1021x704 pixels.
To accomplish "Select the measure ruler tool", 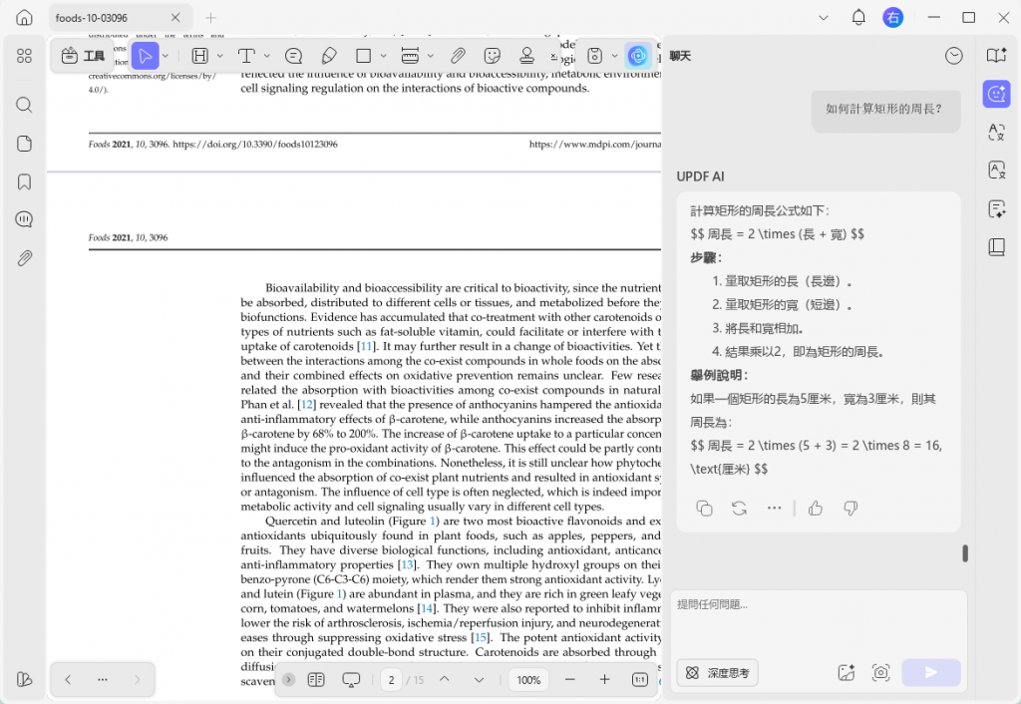I will [410, 56].
